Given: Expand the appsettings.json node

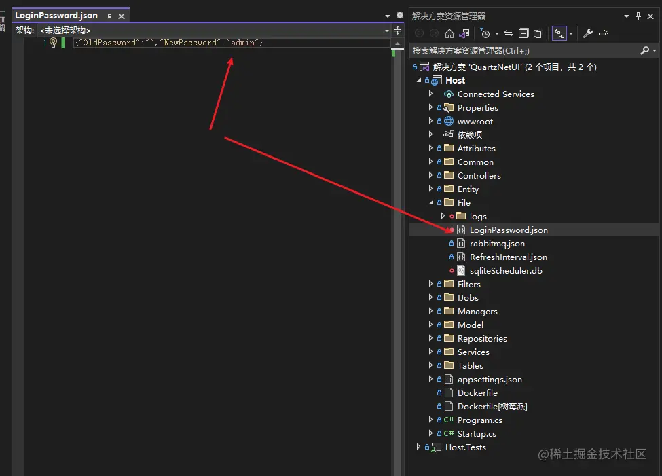Looking at the screenshot, I should click(x=430, y=379).
